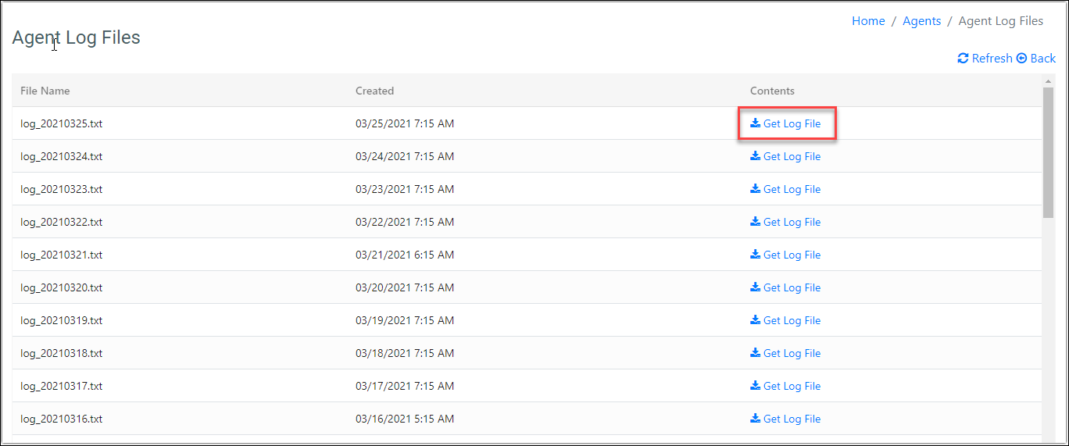The height and width of the screenshot is (446, 1069).
Task: Go to Agents breadcrumb link
Action: (x=921, y=21)
